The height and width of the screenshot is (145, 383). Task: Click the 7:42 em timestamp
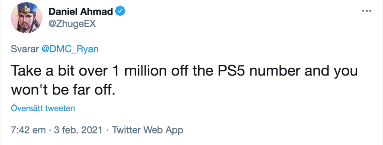[x=28, y=130]
